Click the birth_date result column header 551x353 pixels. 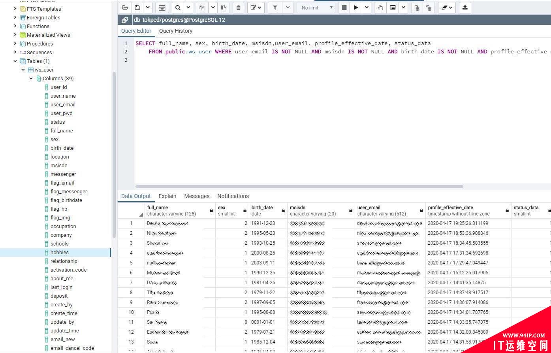[268, 211]
